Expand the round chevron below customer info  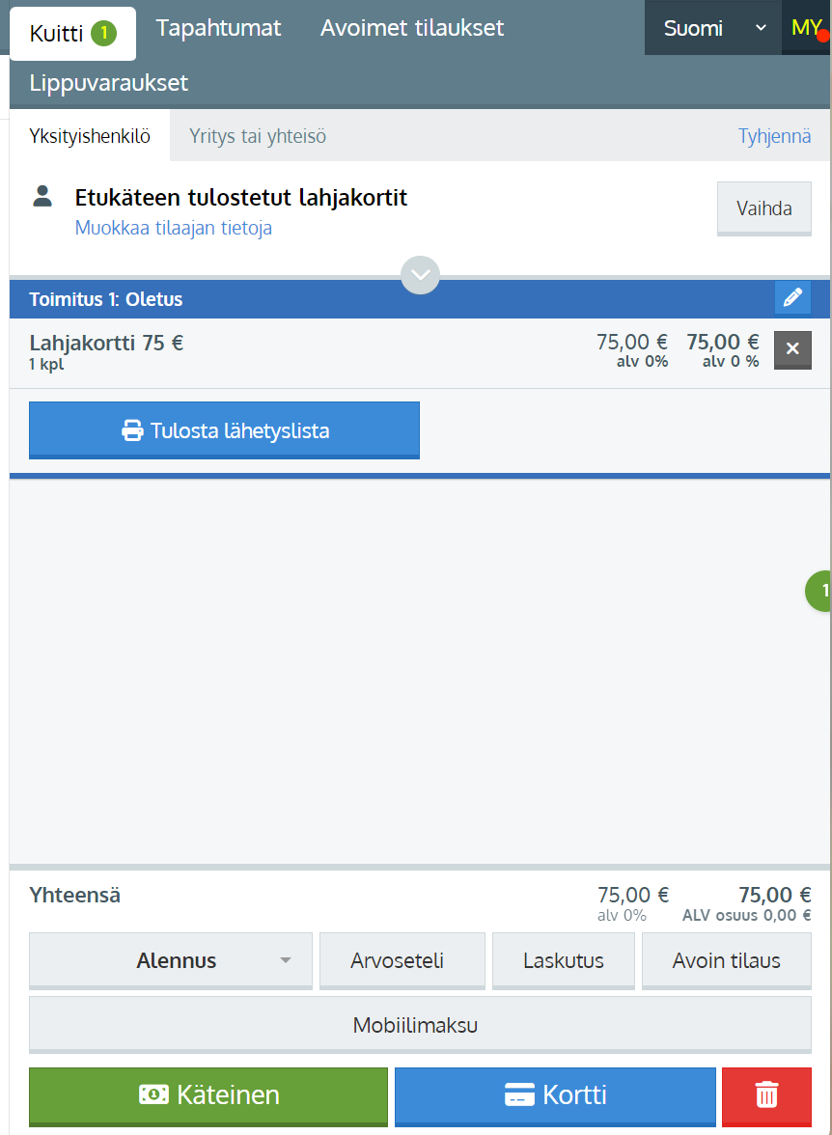[x=420, y=275]
